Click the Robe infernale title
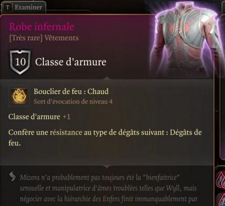This screenshot has width=225, height=206. (42, 27)
